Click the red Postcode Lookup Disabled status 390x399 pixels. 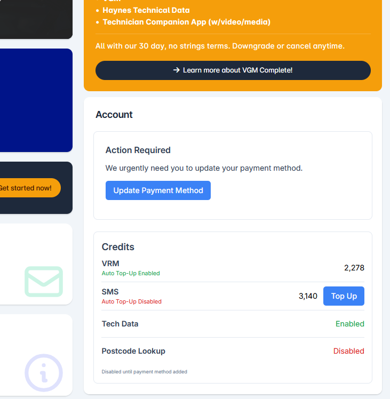pyautogui.click(x=348, y=351)
